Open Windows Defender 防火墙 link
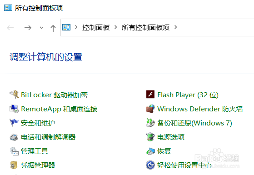254x175 pixels. 200,109
